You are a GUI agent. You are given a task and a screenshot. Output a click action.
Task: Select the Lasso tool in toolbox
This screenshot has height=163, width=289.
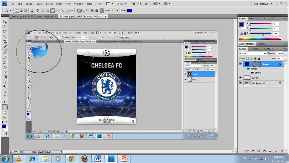5,32
